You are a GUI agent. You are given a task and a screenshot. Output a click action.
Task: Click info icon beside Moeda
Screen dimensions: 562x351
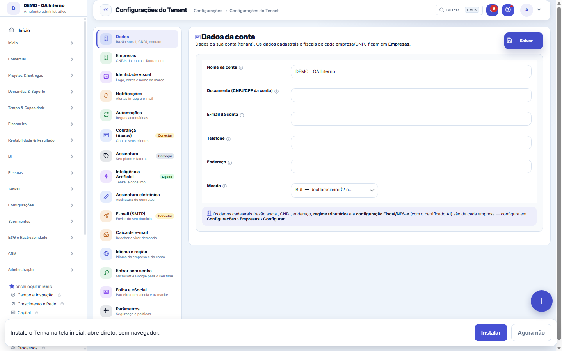point(224,186)
